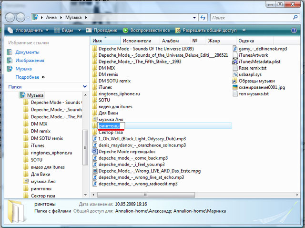This screenshot has width=305, height=228.
Task: Click scroll right arrow of file list scrollbar
Action: click(297, 195)
